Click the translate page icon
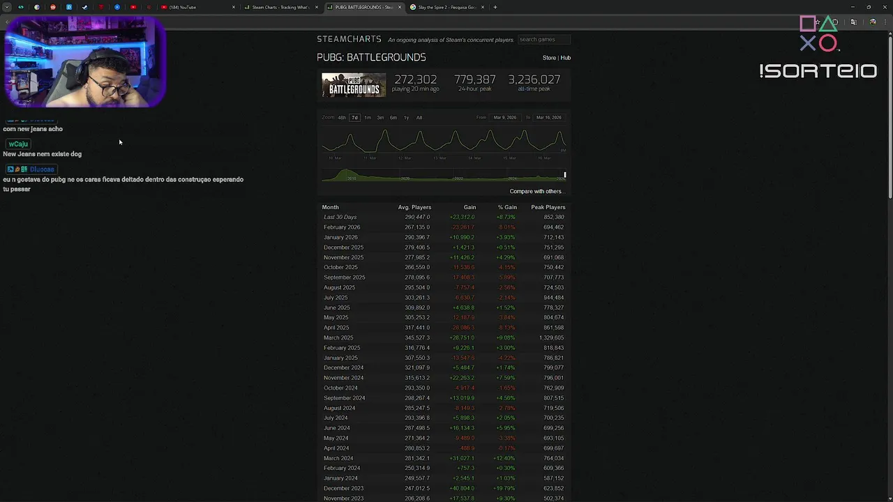This screenshot has width=893, height=502. [853, 22]
